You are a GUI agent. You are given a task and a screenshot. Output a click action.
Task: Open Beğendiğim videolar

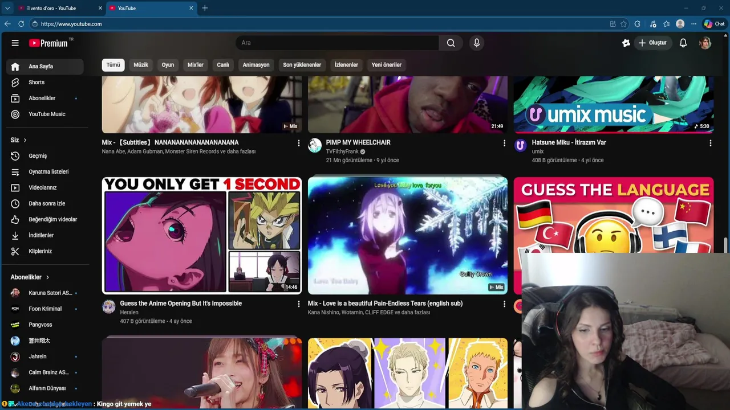click(45, 220)
